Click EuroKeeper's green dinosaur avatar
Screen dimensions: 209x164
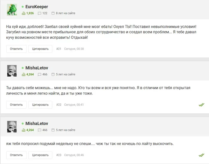[x=12, y=10]
